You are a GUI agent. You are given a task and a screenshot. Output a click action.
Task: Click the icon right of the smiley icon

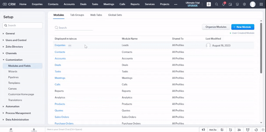230,130
